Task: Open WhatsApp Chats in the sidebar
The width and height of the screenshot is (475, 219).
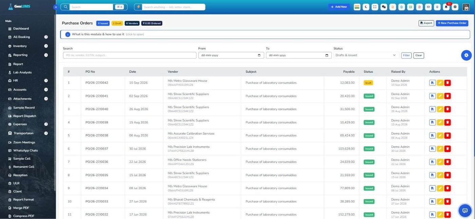Action: point(25,150)
